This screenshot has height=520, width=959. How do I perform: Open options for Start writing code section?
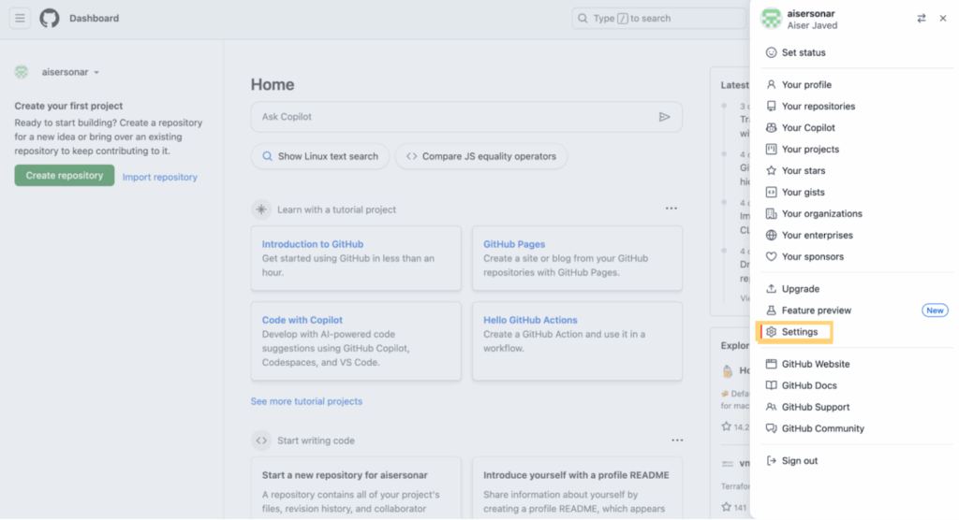(x=677, y=441)
